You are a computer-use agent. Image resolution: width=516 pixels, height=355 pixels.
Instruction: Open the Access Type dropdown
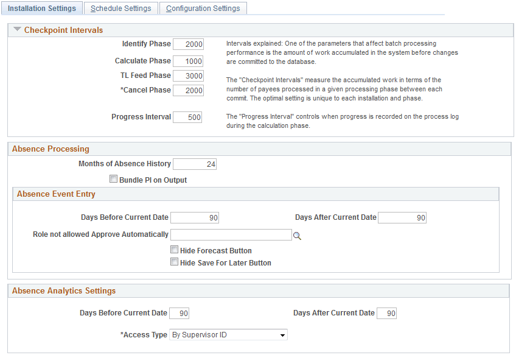coord(282,334)
